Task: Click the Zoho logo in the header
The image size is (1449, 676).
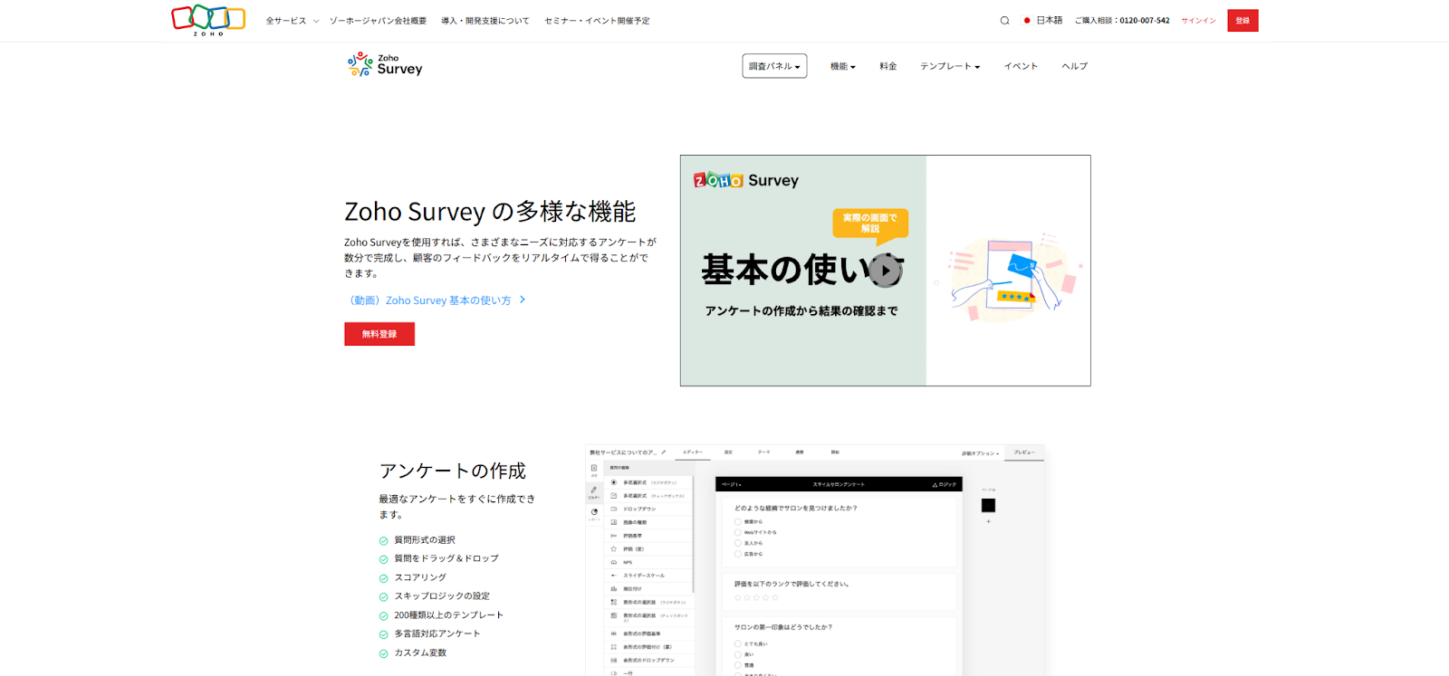Action: point(208,20)
